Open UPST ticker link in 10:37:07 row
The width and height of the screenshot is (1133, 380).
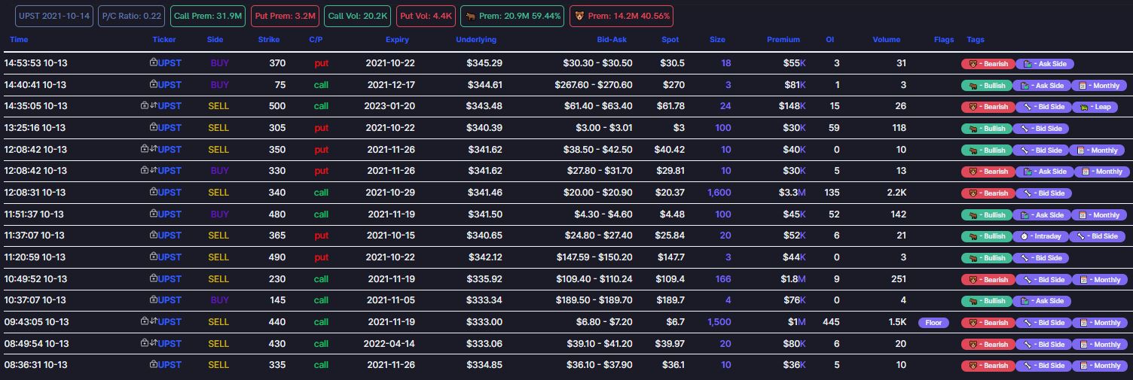coord(169,300)
